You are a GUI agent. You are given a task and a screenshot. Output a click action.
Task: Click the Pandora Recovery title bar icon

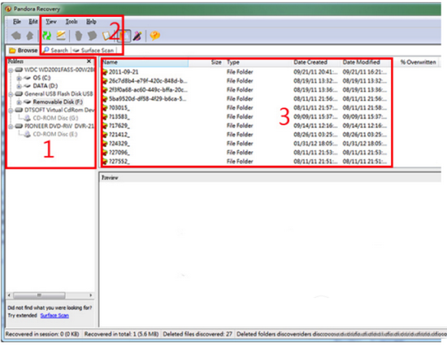(x=8, y=9)
